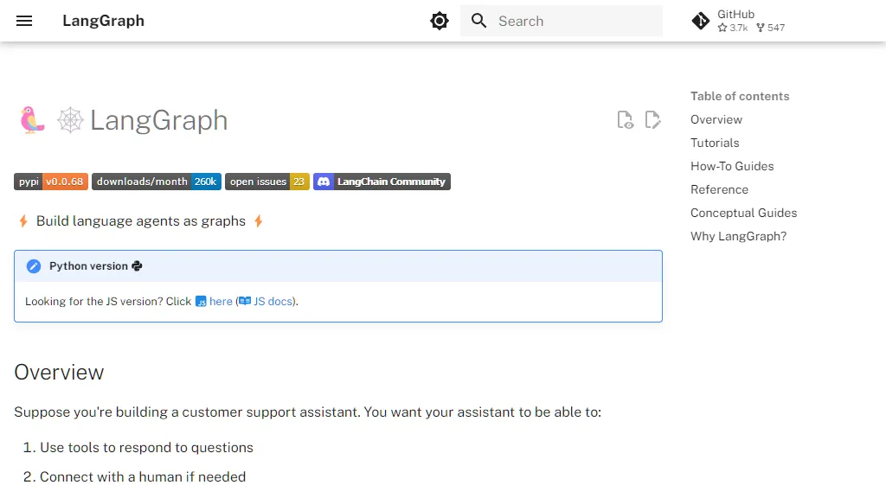Click the Python logo icon
Image resolution: width=886 pixels, height=498 pixels.
137,266
